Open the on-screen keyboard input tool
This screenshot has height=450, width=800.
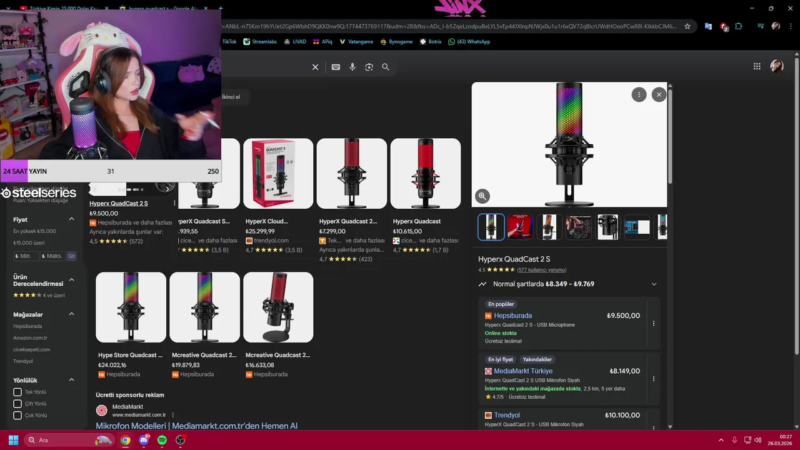(336, 67)
